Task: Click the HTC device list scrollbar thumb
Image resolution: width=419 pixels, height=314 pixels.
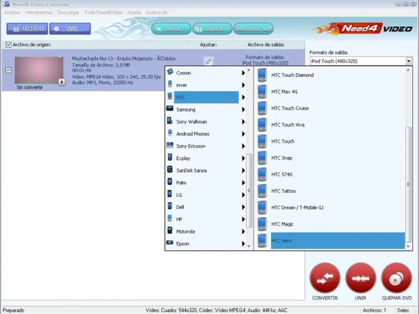Action: pyautogui.click(x=409, y=184)
